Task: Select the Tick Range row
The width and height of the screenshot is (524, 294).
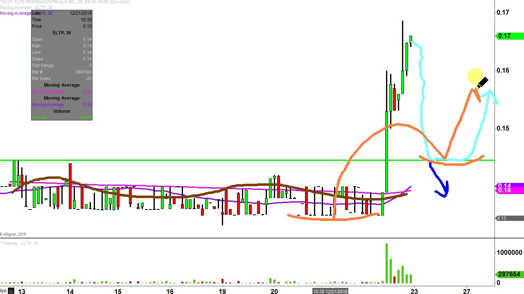Action: [62, 65]
